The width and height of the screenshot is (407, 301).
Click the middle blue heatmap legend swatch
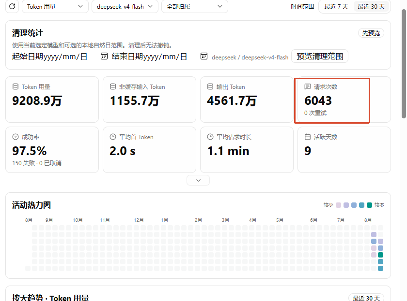[x=354, y=205]
